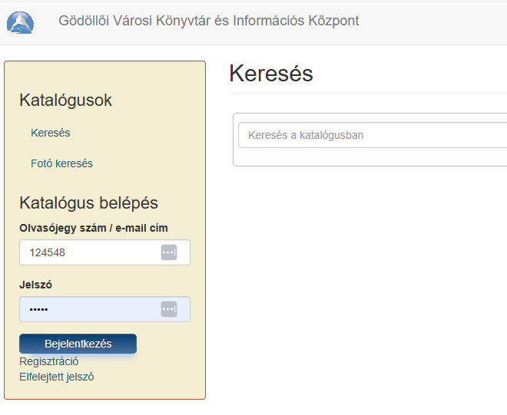The height and width of the screenshot is (415, 507).
Task: Click the password manager icon in card number field
Action: pyautogui.click(x=169, y=252)
